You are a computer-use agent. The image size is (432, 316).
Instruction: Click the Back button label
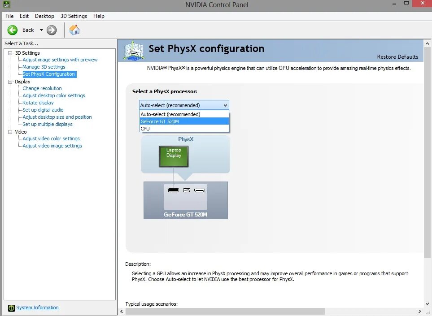28,30
